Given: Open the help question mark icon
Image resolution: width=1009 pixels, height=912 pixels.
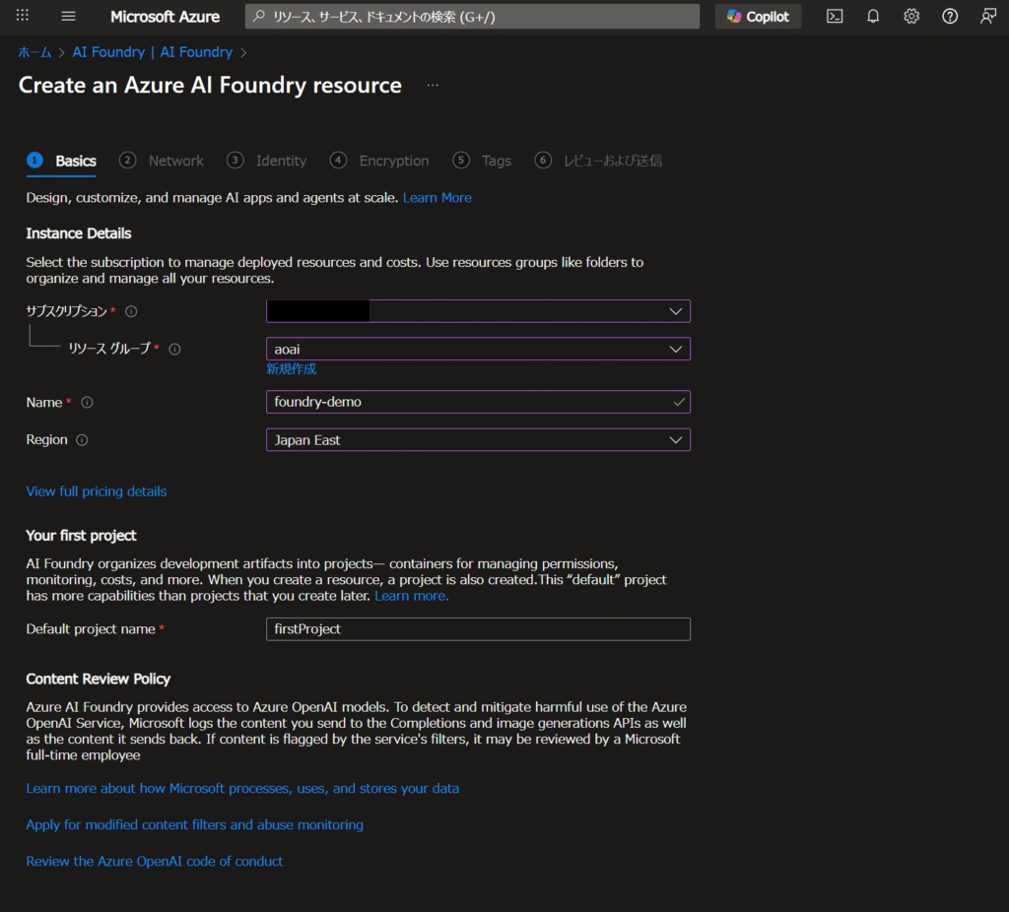Looking at the screenshot, I should (x=950, y=16).
